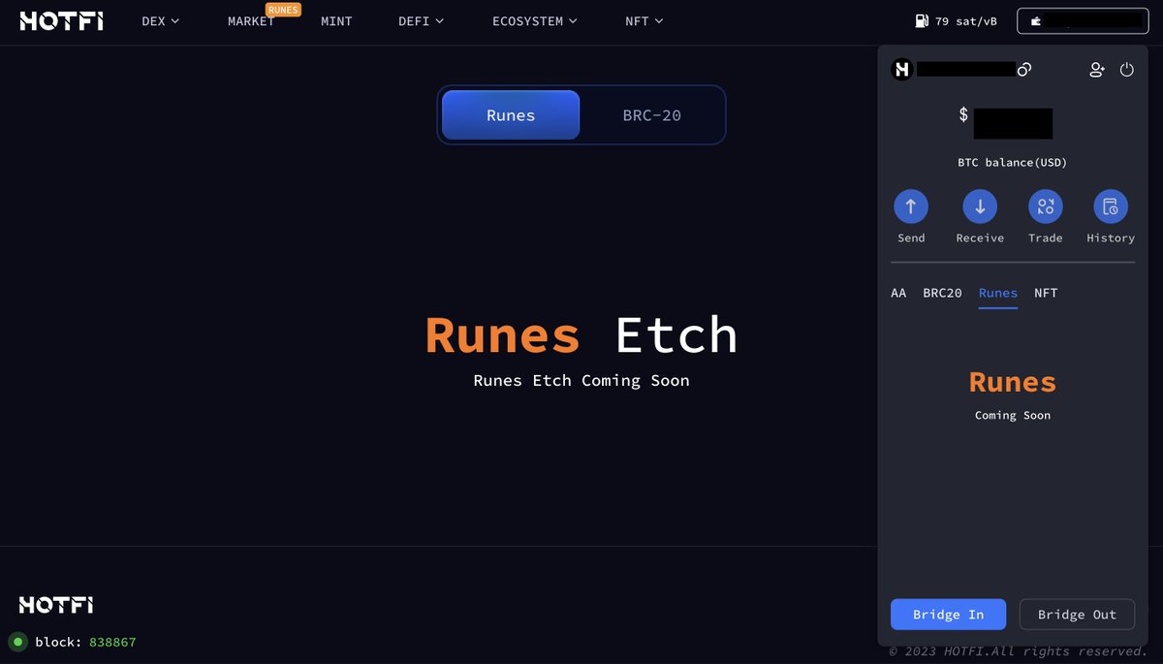Click the Receive down-arrow icon

pyautogui.click(x=980, y=206)
